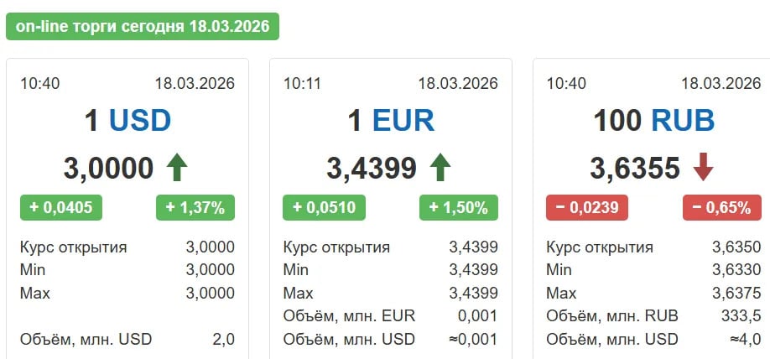This screenshot has height=359, width=770.
Task: Click the green up arrow beside USD rate
Action: pos(176,168)
